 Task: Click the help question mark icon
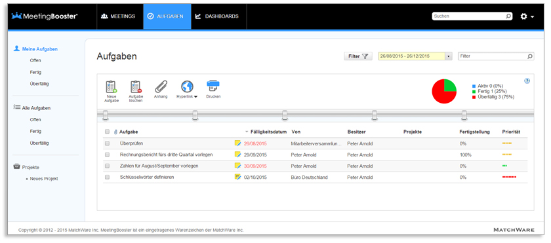pyautogui.click(x=527, y=81)
